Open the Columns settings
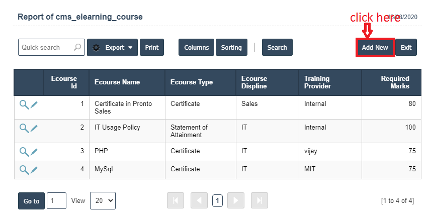The width and height of the screenshot is (430, 219). click(x=196, y=48)
